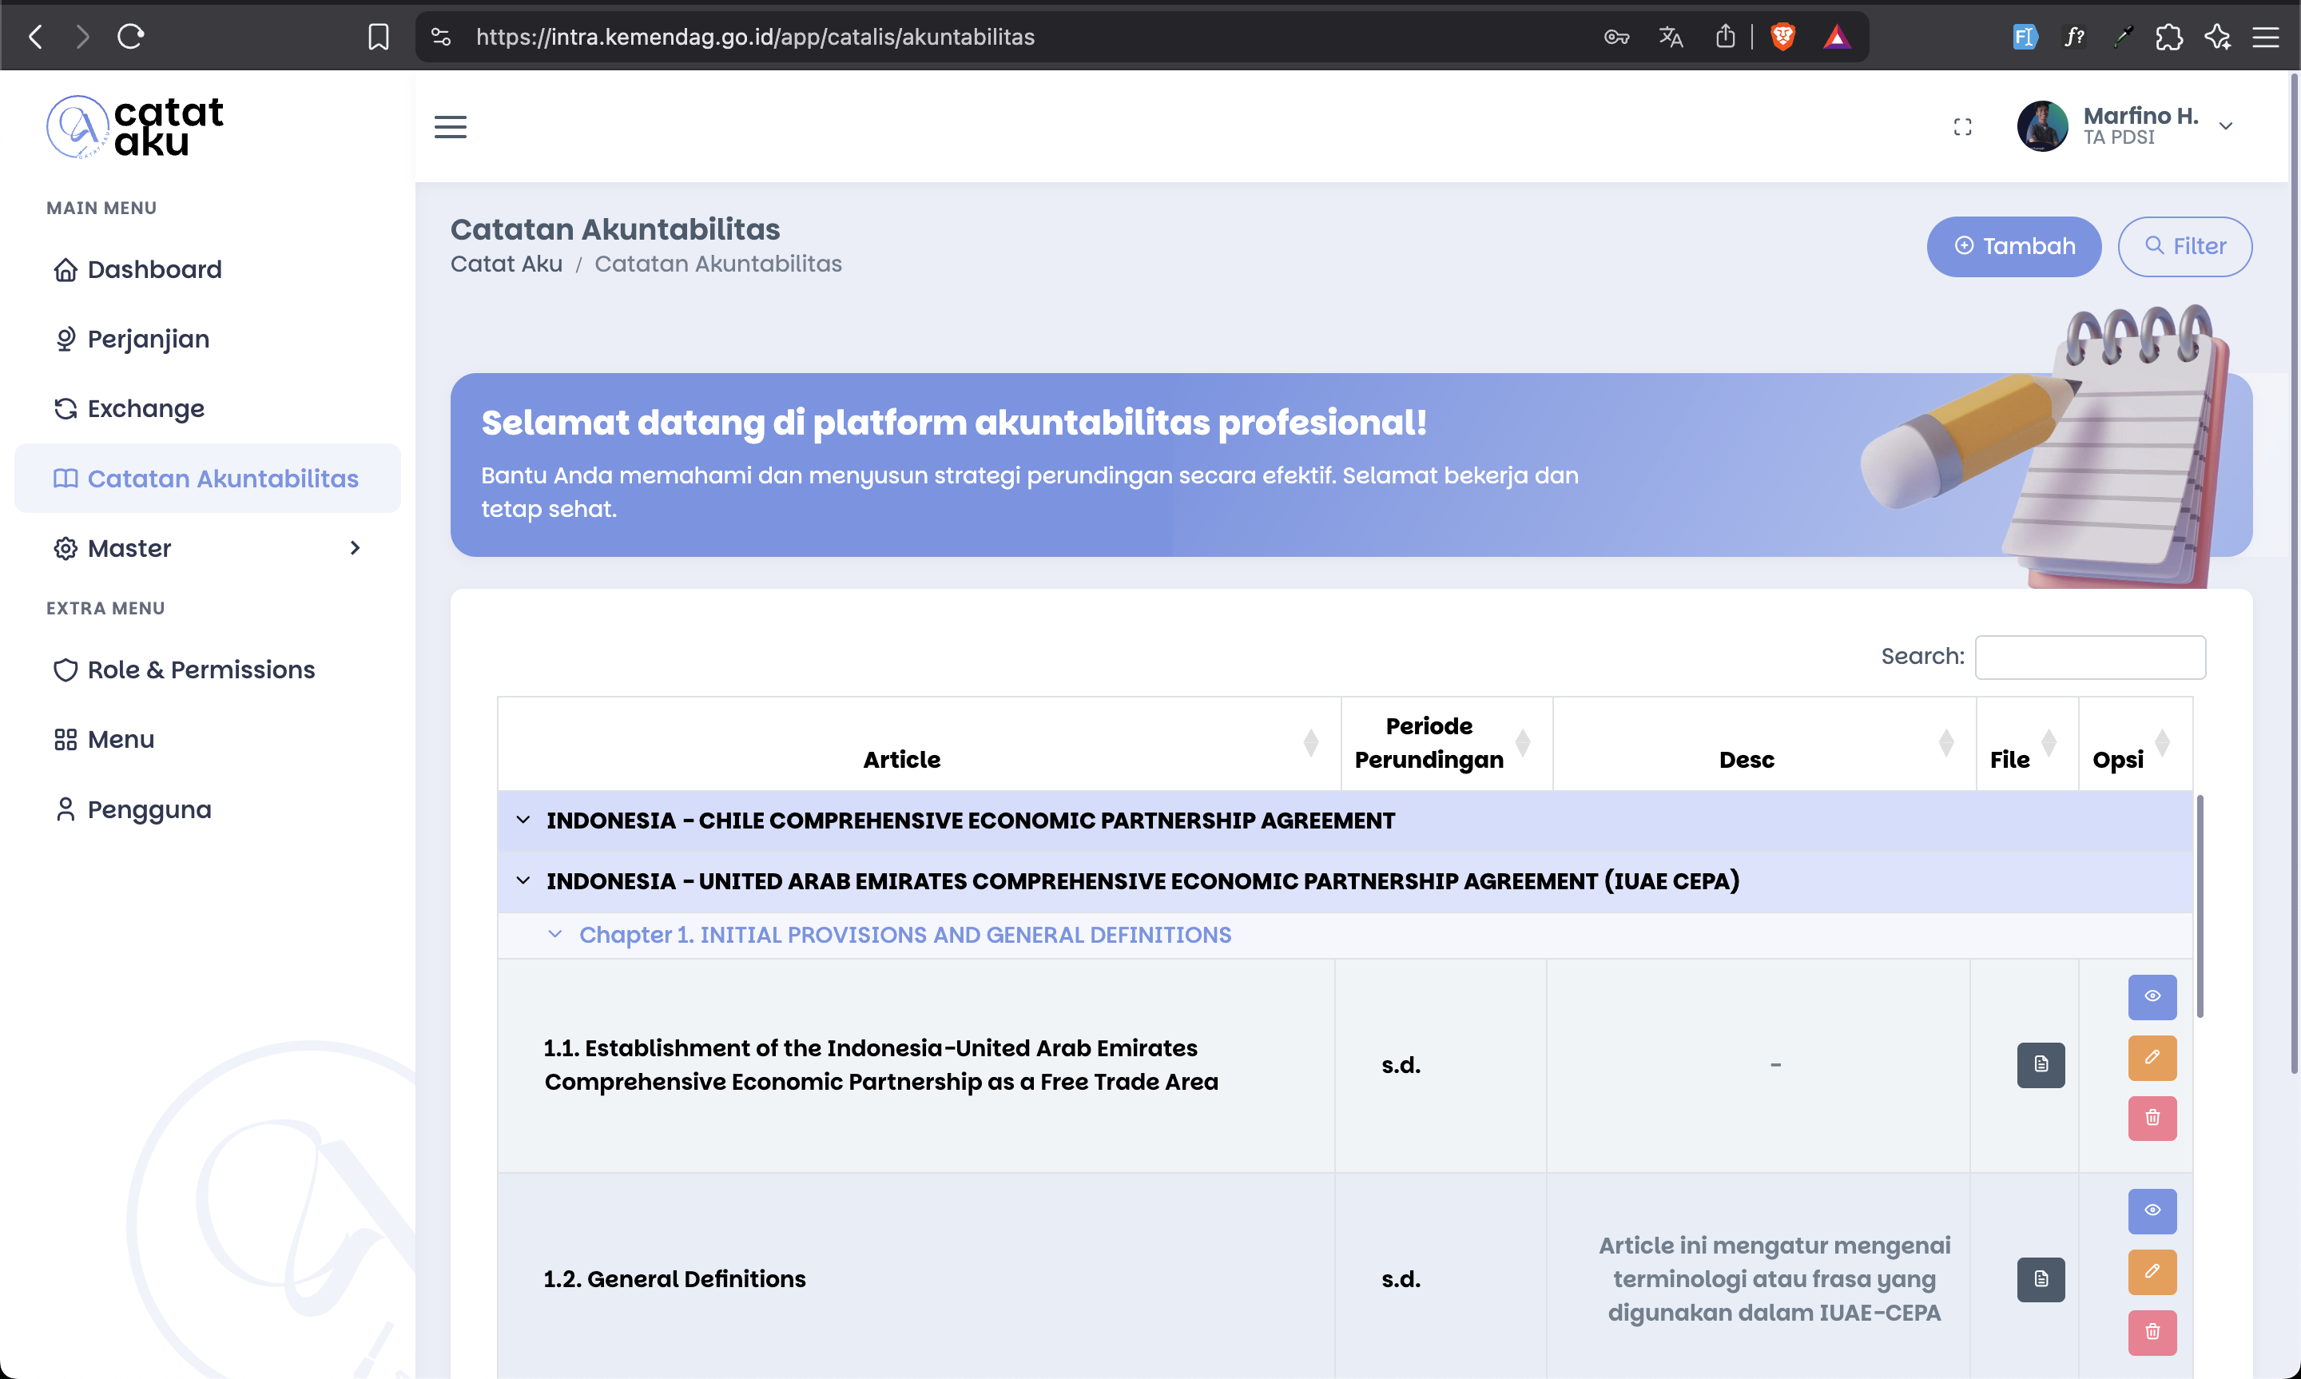Screen dimensions: 2301x1379
Task: Select Catatan Akuntabilitas menu item
Action: 207,478
